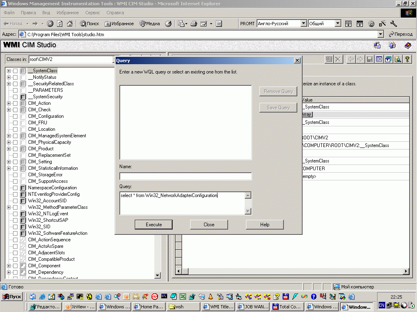Select the Win32_ShortcutSAP class
The height and width of the screenshot is (312, 417).
click(x=48, y=220)
